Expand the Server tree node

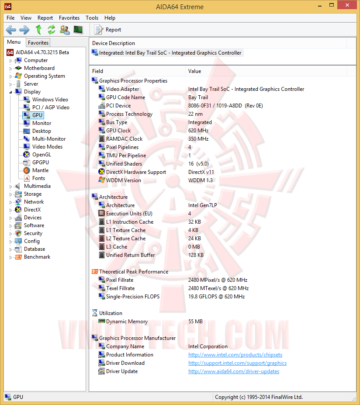click(10, 84)
